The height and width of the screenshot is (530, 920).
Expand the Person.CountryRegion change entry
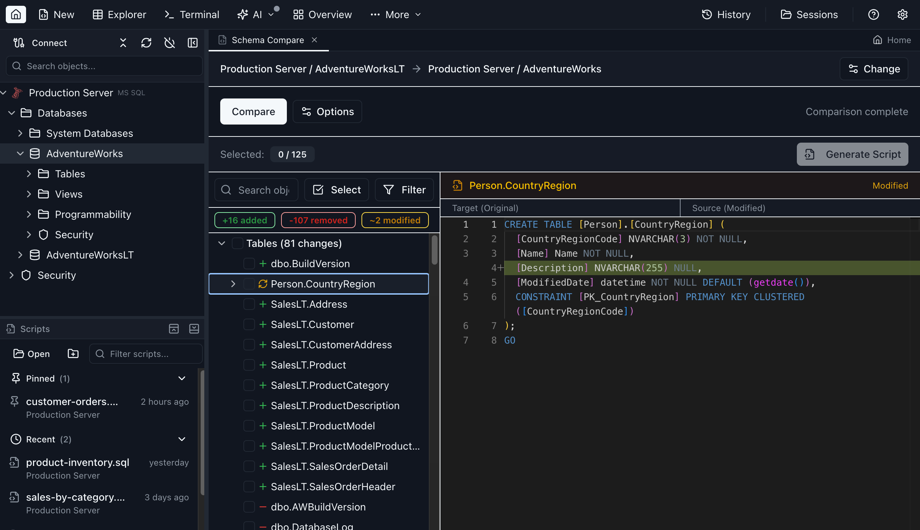[233, 283]
